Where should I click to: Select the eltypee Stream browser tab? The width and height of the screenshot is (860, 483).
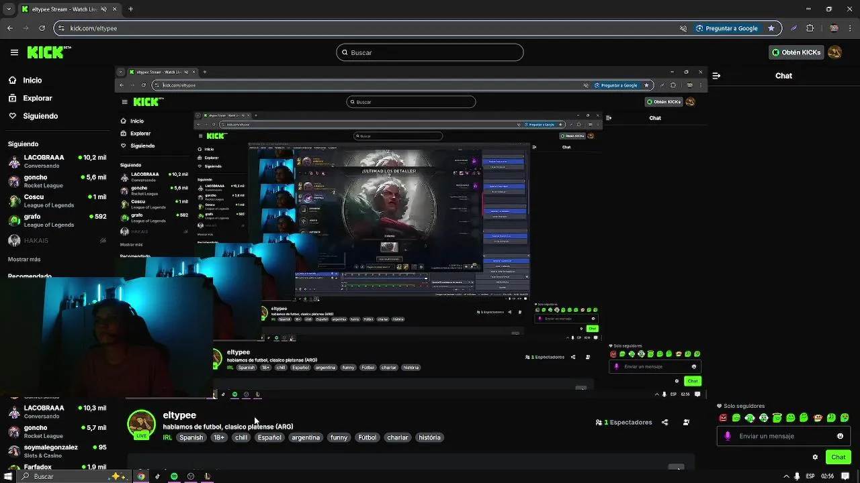[64, 9]
